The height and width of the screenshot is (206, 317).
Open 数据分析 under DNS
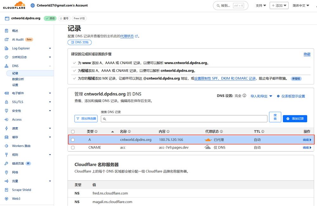point(18,79)
